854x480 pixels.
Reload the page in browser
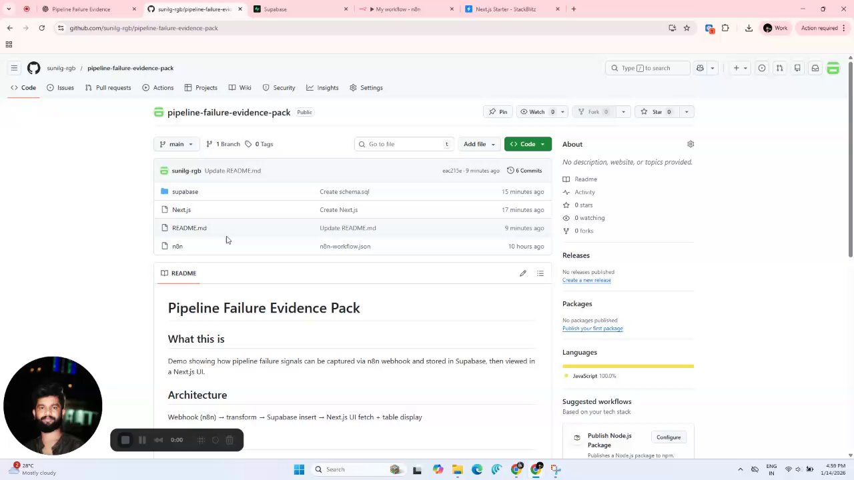(41, 28)
